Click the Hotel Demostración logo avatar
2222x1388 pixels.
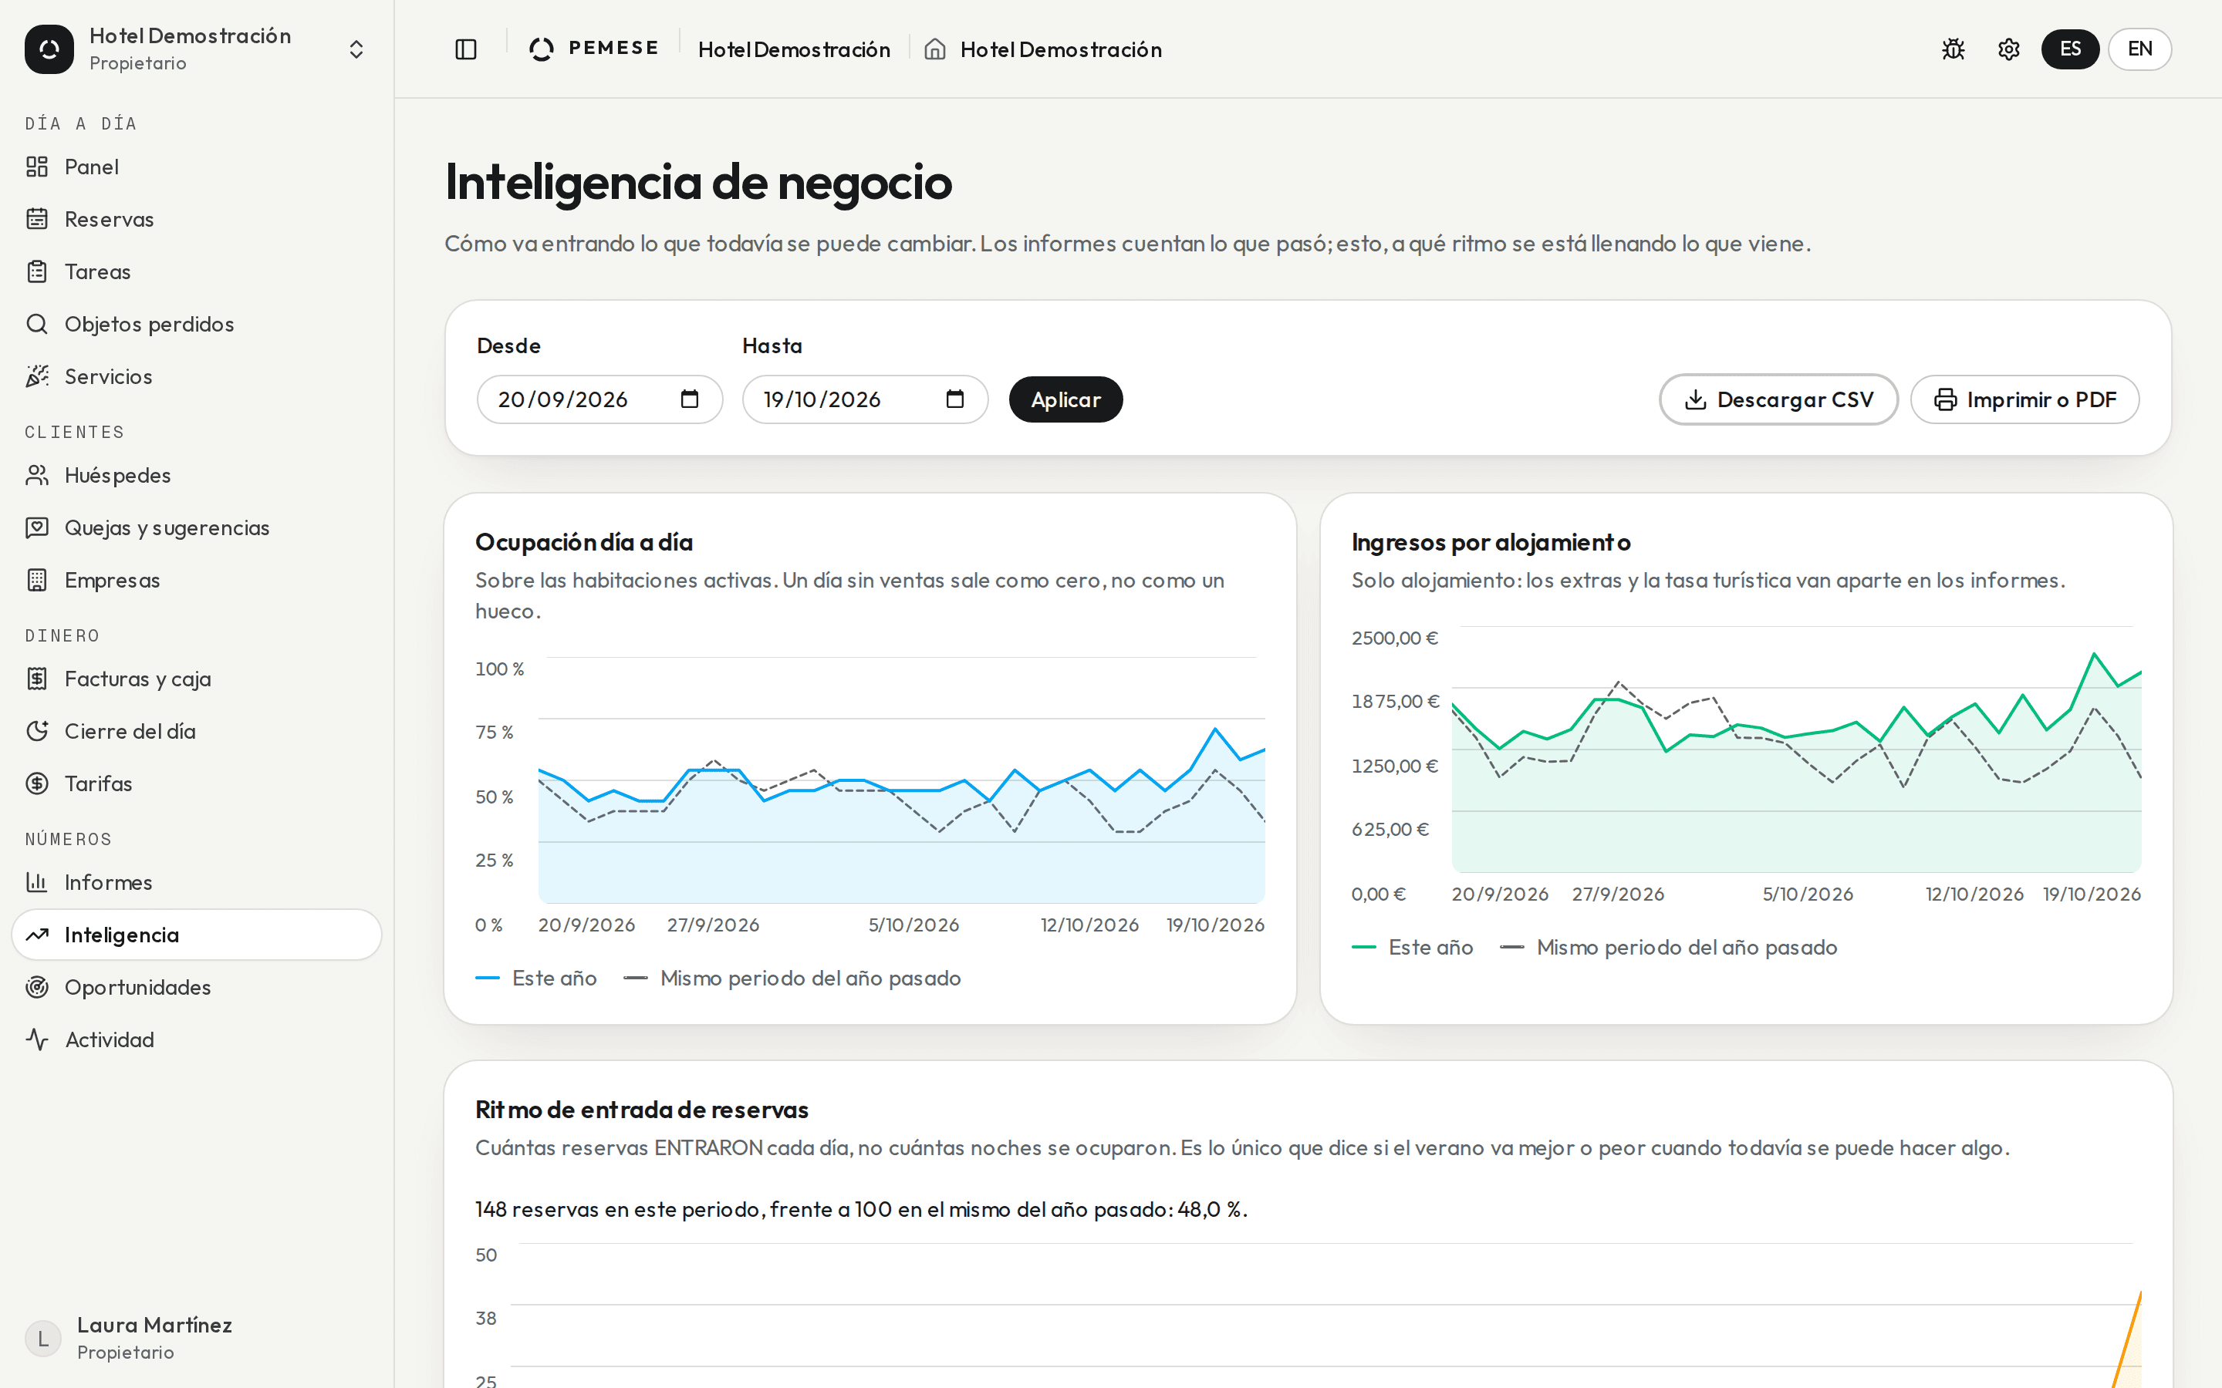pyautogui.click(x=49, y=49)
